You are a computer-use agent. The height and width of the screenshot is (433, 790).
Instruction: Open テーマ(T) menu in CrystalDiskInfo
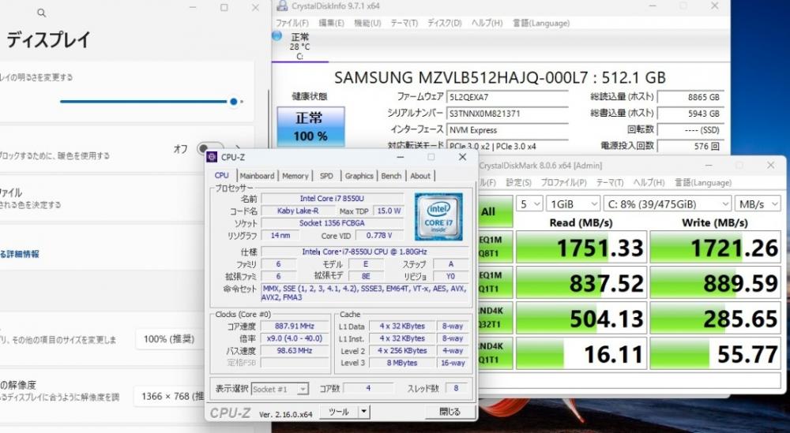pyautogui.click(x=404, y=23)
